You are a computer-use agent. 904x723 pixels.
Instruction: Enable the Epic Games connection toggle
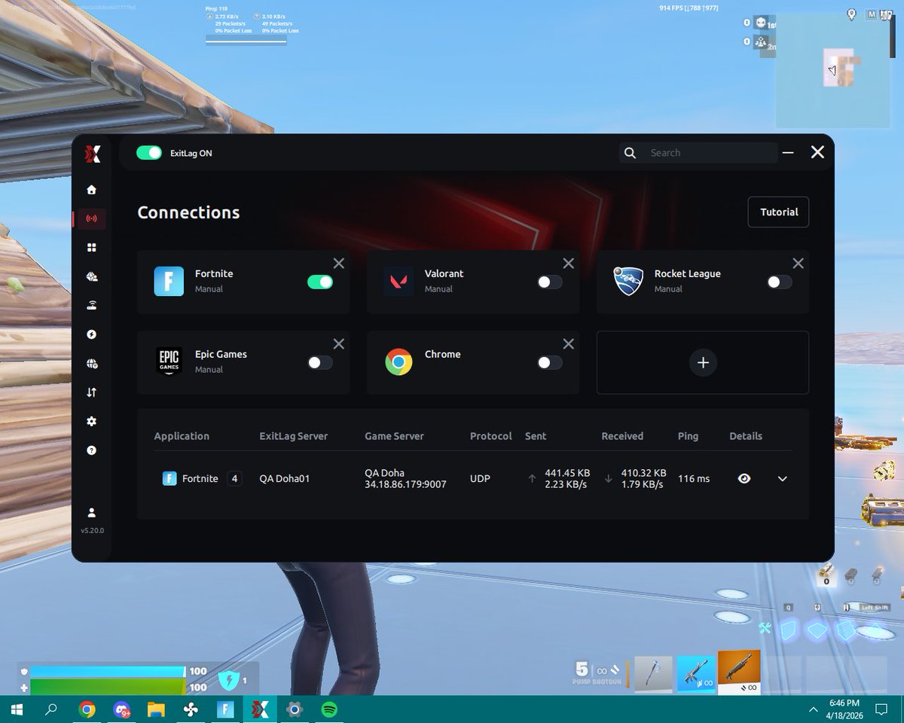(x=320, y=362)
